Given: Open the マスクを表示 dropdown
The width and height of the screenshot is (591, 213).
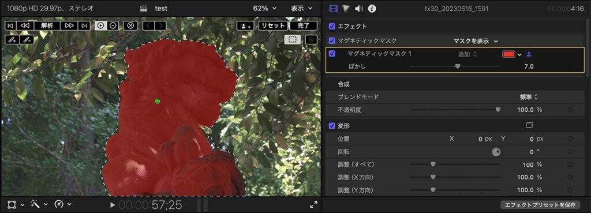Looking at the screenshot, I should point(476,41).
